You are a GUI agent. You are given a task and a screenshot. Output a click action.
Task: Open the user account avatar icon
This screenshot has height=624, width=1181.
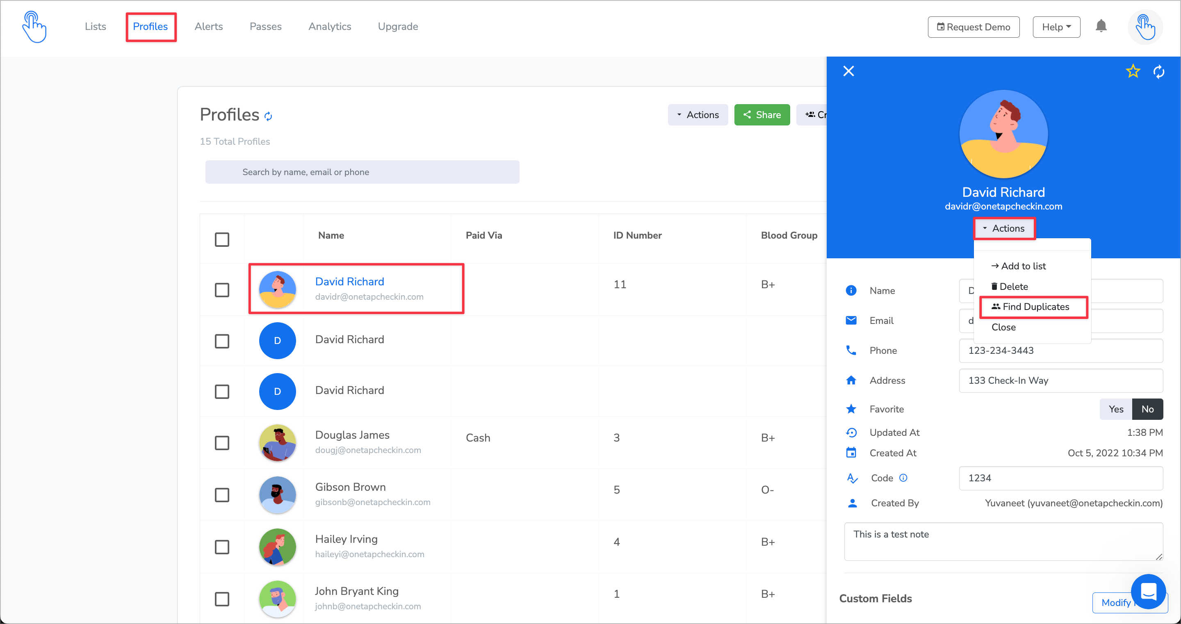point(1145,27)
